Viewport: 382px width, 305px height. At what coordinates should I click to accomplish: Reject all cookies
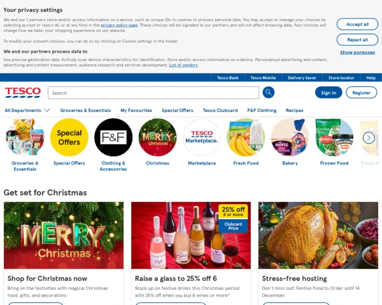pos(357,39)
